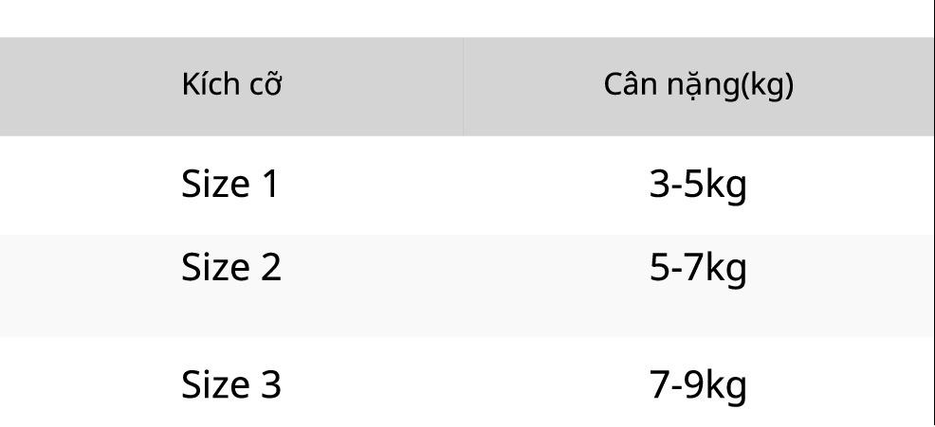Click the word kg in the 7-9kg cell

725,387
